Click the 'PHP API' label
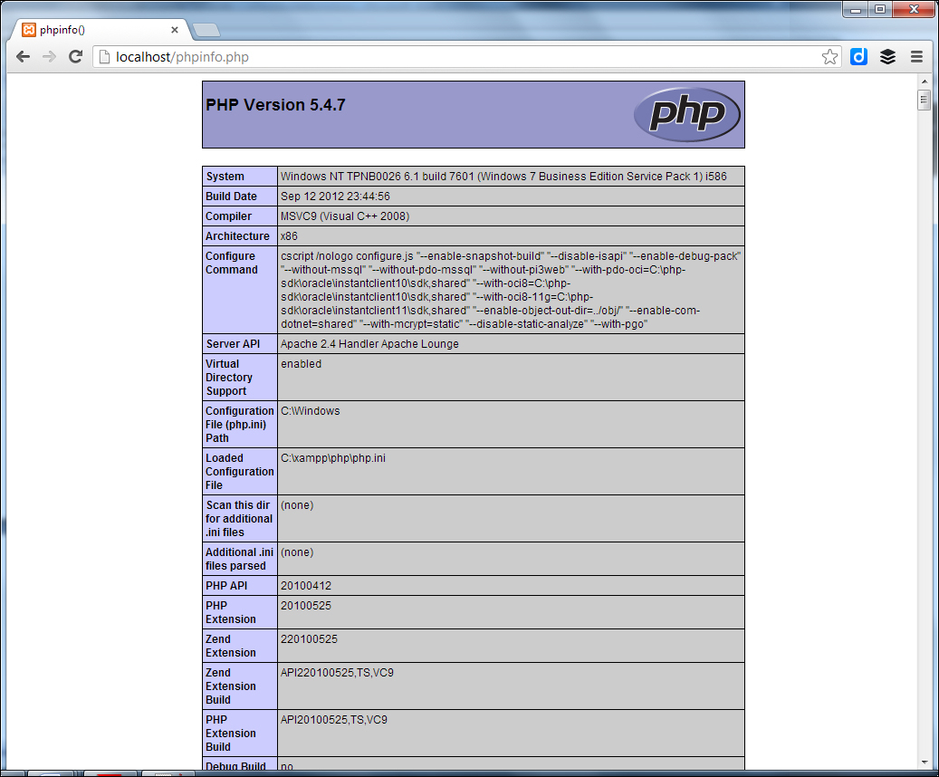 coord(226,586)
